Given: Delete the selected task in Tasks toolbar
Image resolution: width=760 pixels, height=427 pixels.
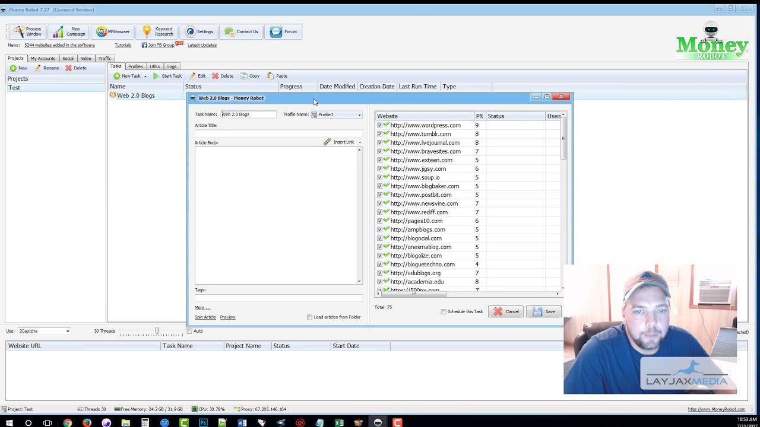Looking at the screenshot, I should click(x=222, y=76).
